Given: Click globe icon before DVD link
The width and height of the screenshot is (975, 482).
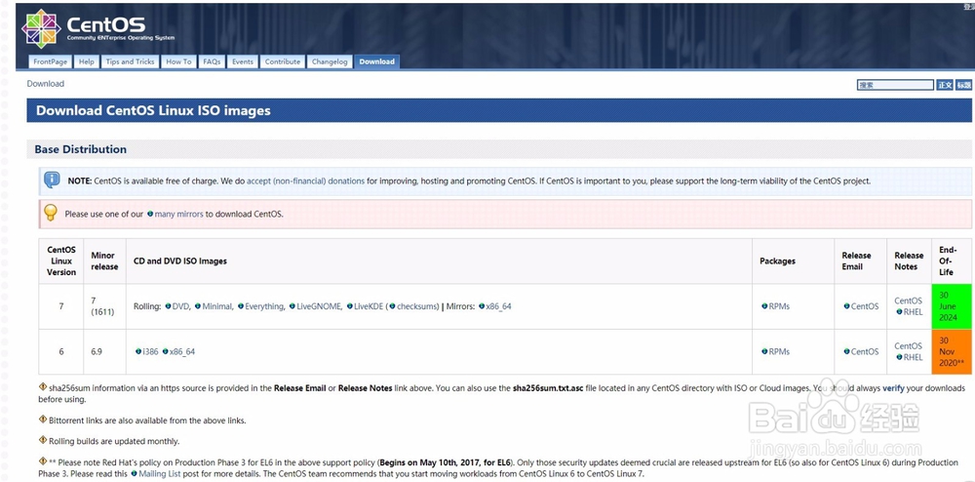Looking at the screenshot, I should (x=168, y=306).
